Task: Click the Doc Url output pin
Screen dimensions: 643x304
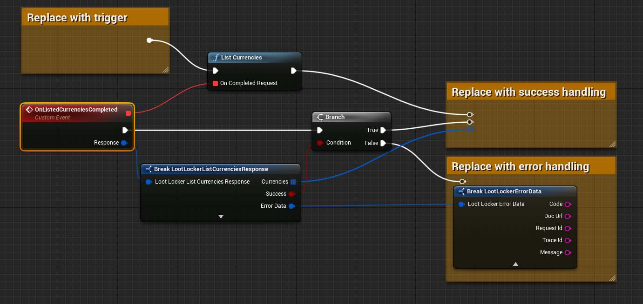Action: click(568, 216)
